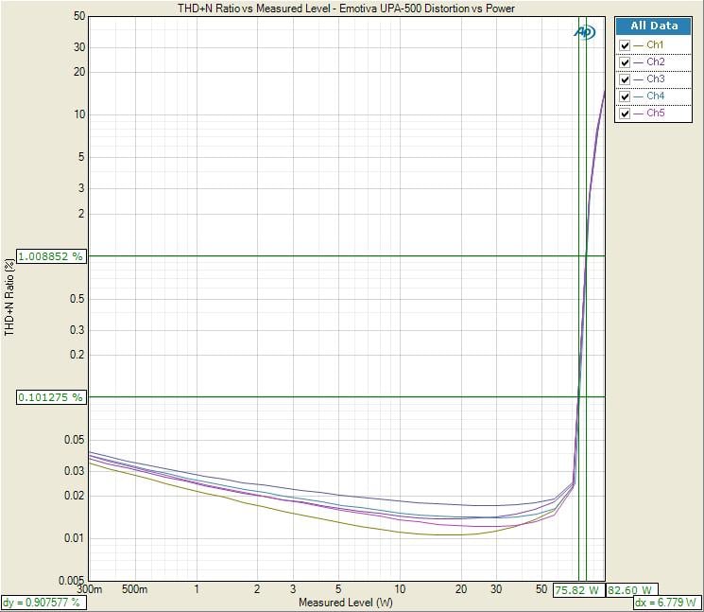Viewport: 704px width, 612px height.
Task: Click the All Data legend header
Action: pos(656,26)
